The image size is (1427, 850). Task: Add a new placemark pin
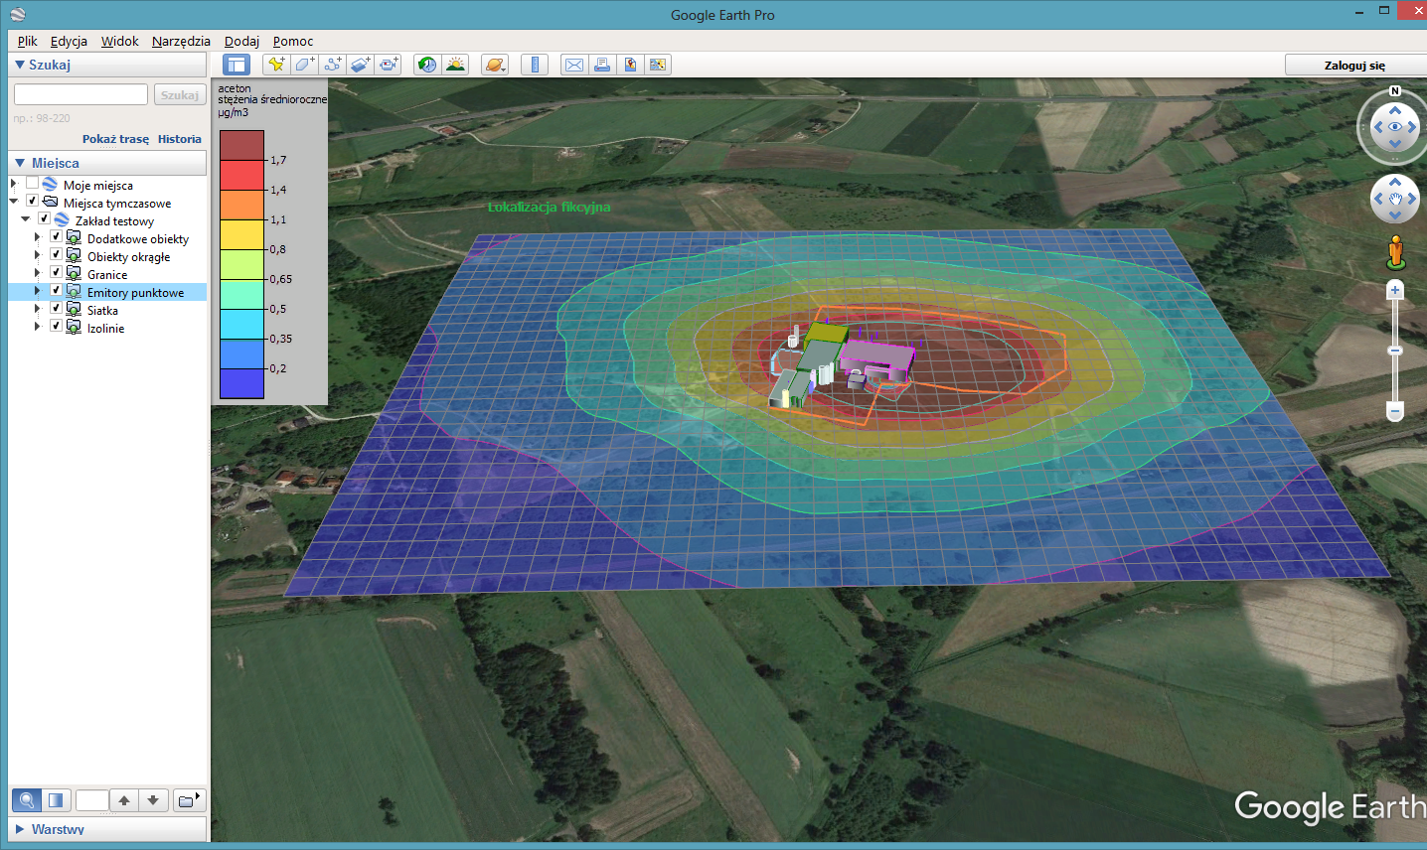(277, 65)
